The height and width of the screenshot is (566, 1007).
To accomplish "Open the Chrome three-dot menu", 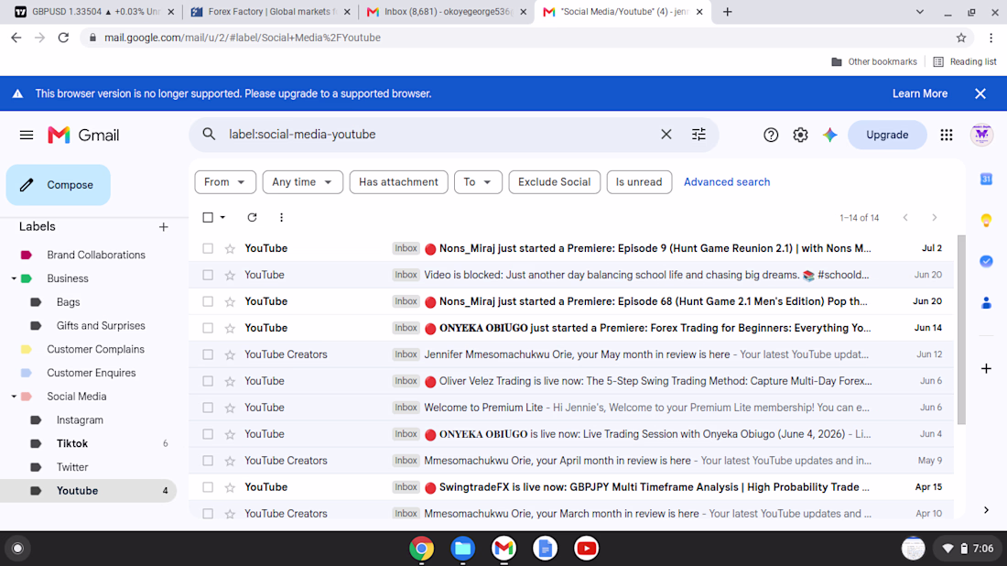I will (991, 38).
